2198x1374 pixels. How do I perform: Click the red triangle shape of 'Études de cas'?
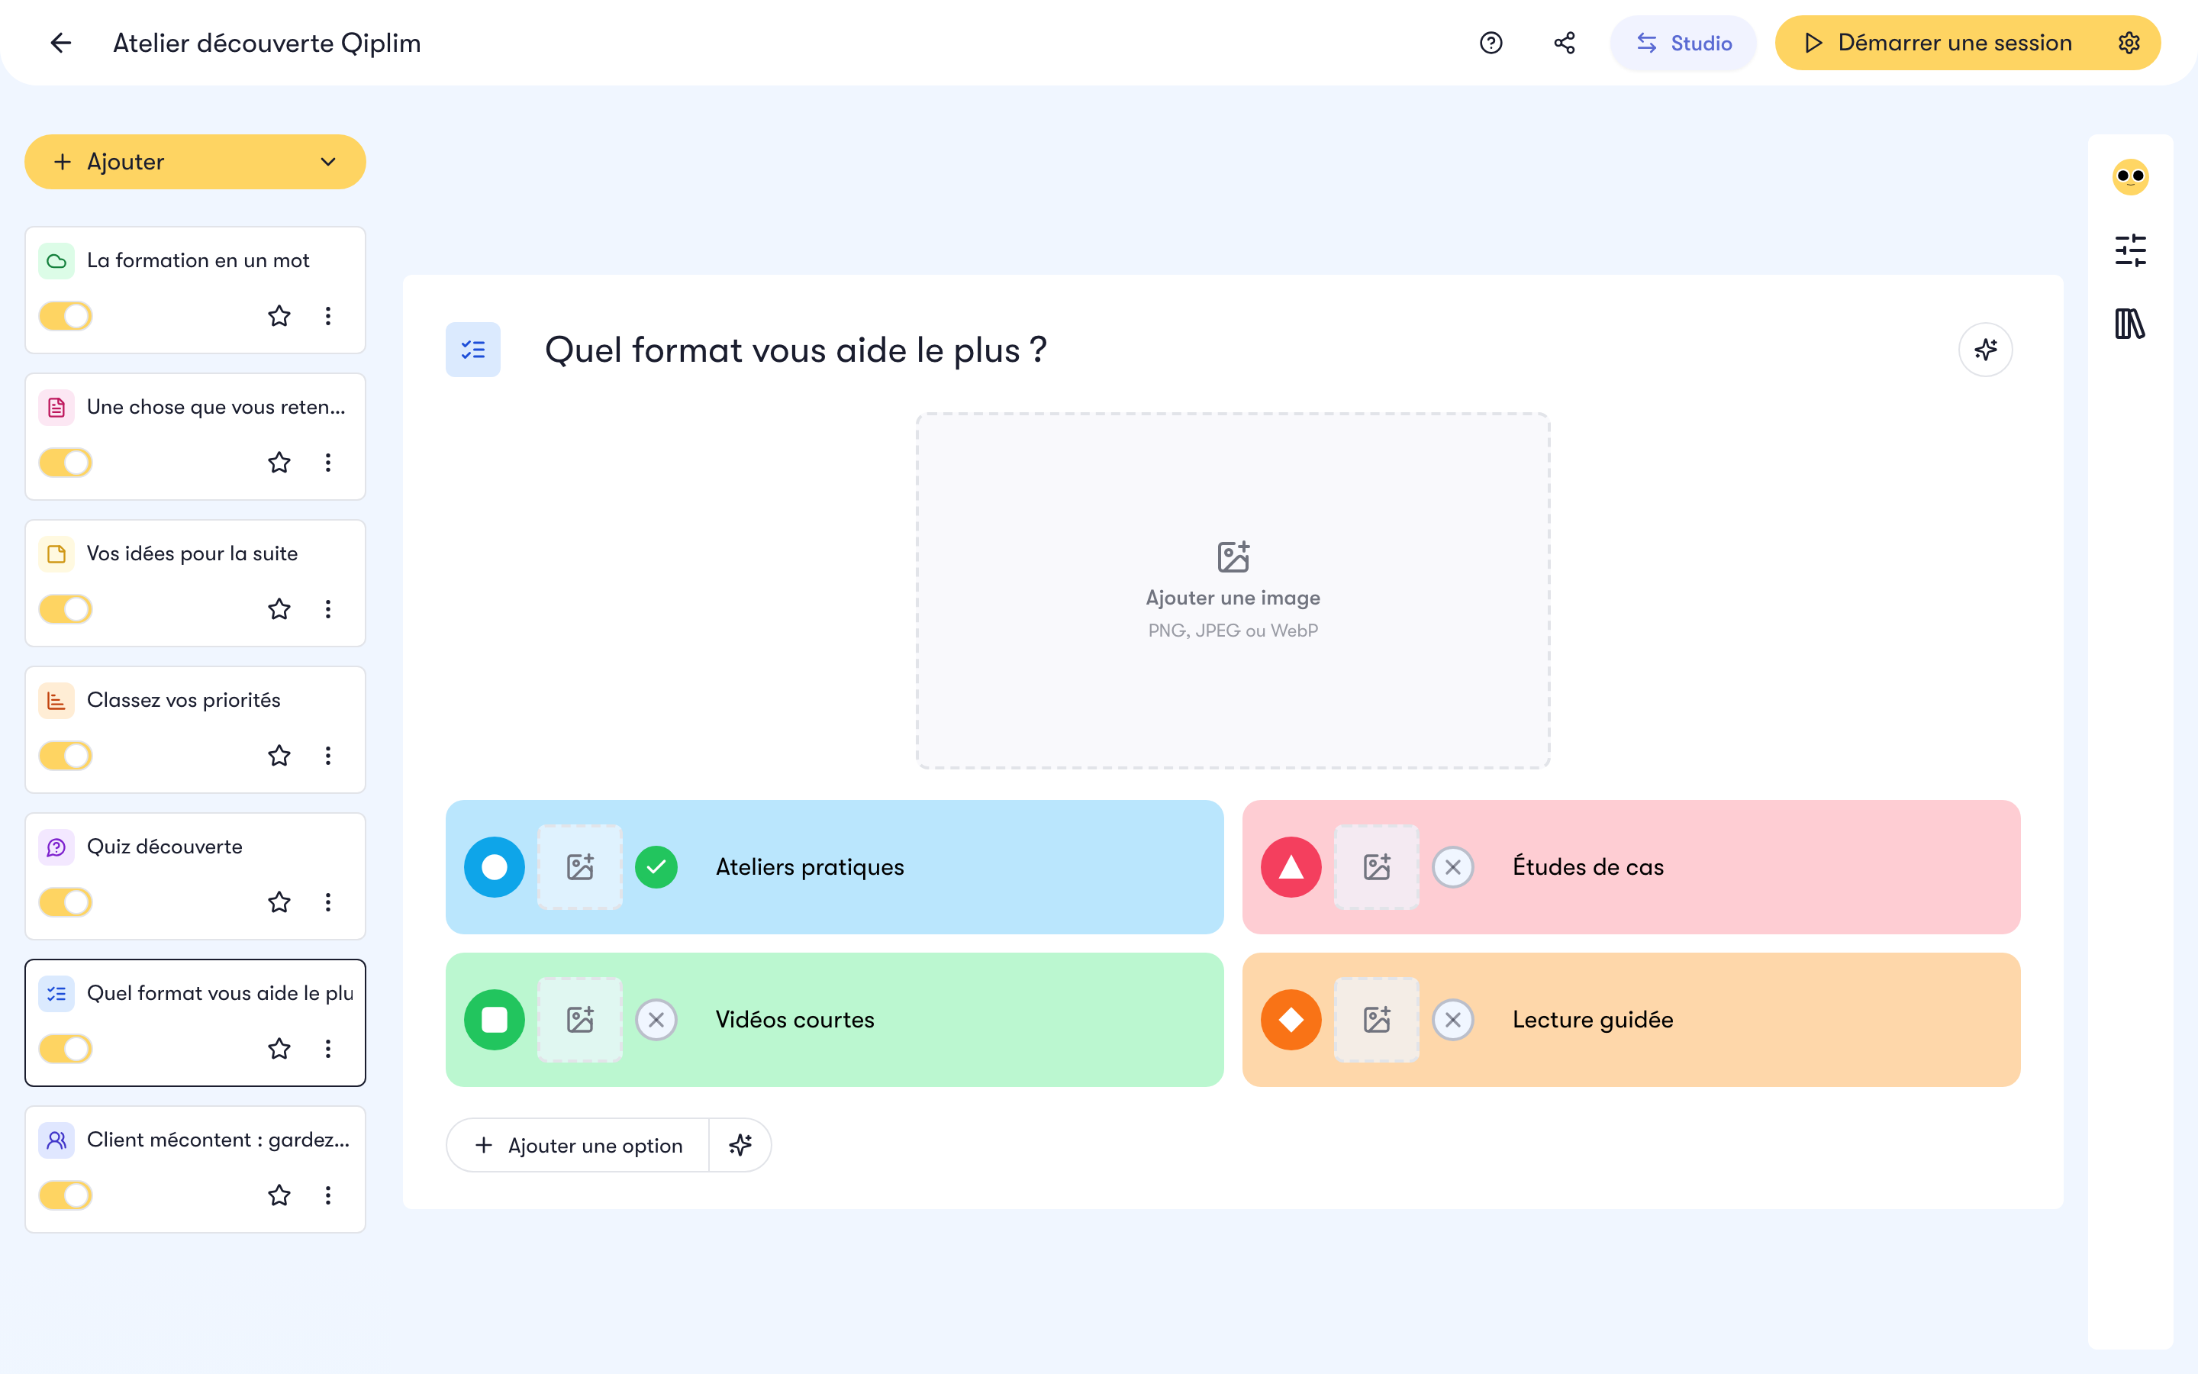(x=1291, y=867)
